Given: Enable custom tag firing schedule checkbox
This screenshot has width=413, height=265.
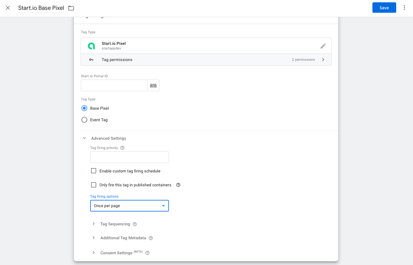Looking at the screenshot, I should [x=94, y=171].
